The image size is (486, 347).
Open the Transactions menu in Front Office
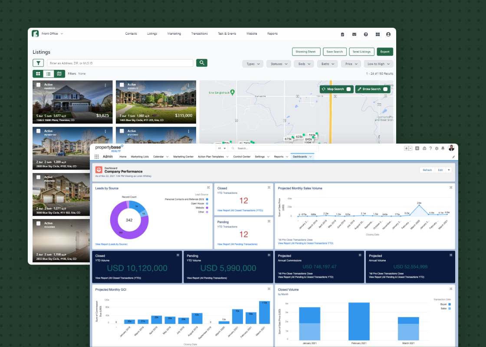pos(199,34)
